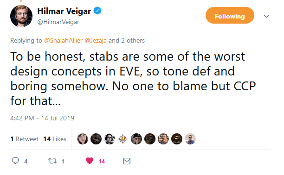Click the reply speech bubble icon
The image size is (284, 175).
tap(15, 161)
